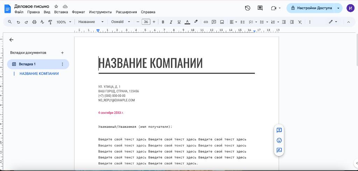Image resolution: width=358 pixels, height=171 pixels.
Task: Star the document Деловое письмо
Action: pyautogui.click(x=56, y=6)
